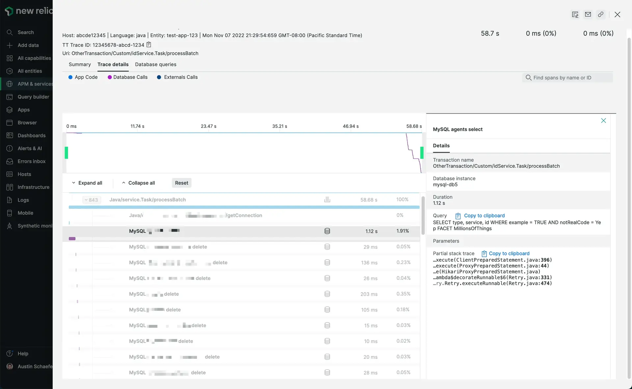Expand all trace spans

87,183
